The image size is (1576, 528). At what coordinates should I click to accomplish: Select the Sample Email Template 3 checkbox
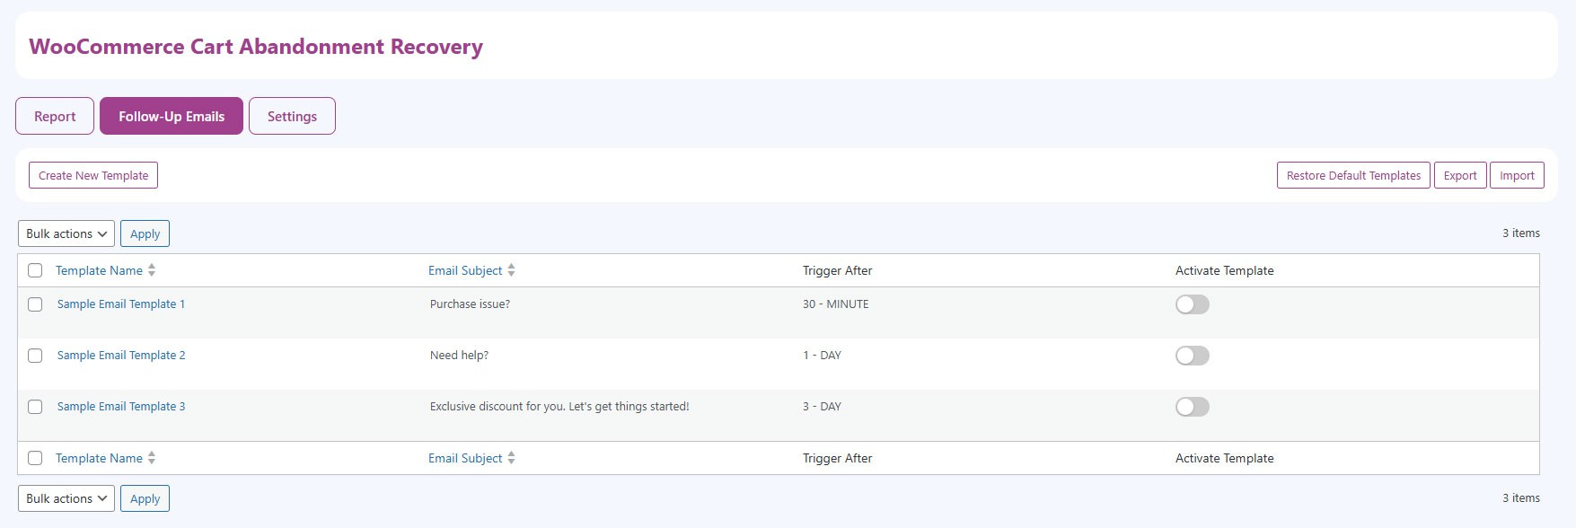(x=35, y=407)
